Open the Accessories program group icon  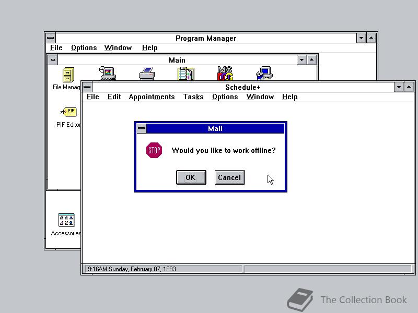(x=66, y=220)
